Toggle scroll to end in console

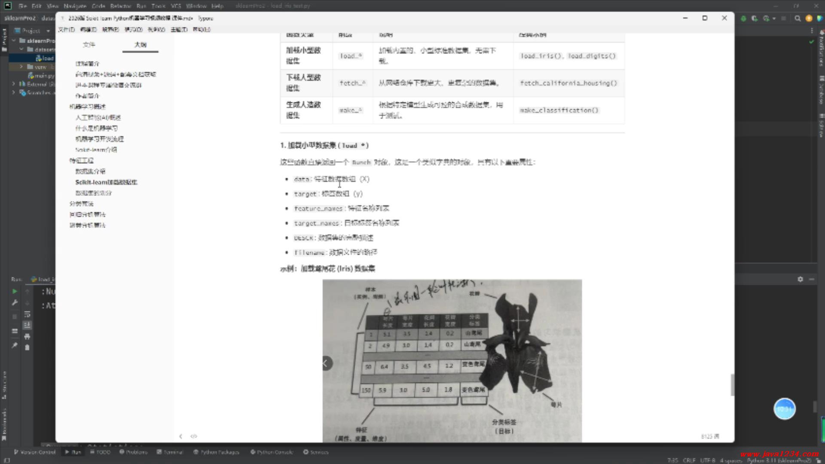pos(27,325)
